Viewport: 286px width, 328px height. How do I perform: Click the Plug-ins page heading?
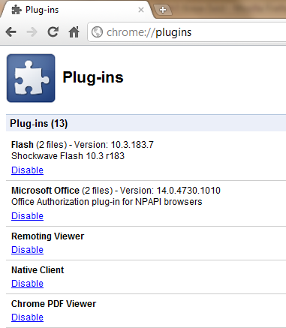[93, 77]
